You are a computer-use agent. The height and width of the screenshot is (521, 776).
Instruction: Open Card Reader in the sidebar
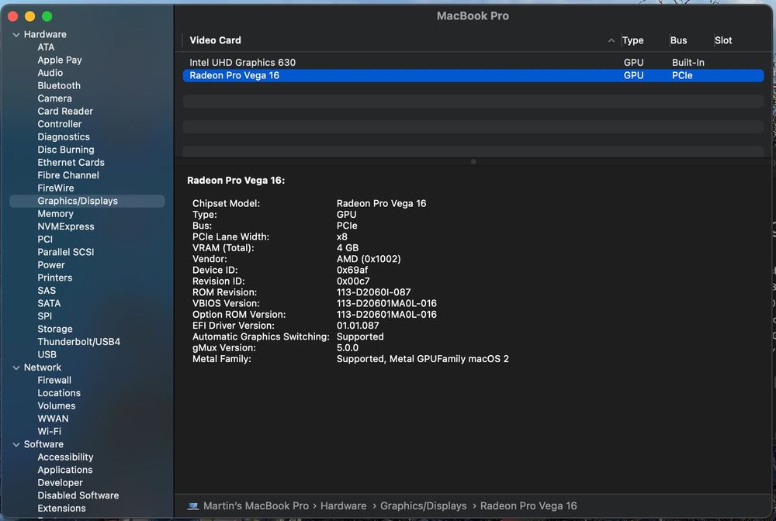[x=65, y=112]
